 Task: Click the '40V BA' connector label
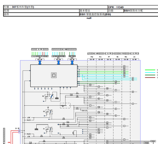pyautogui.click(x=58, y=60)
